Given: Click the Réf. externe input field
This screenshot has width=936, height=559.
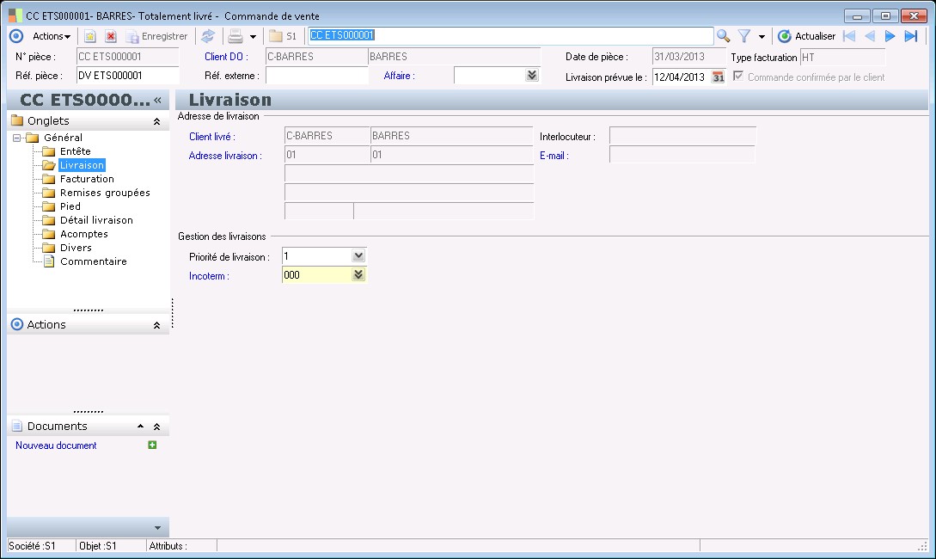Looking at the screenshot, I should (316, 76).
